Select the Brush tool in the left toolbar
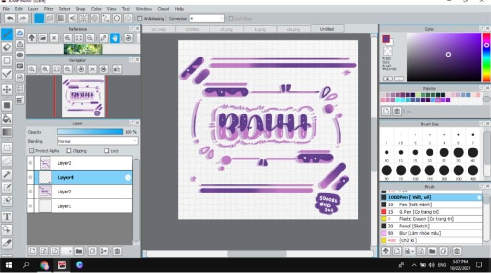Viewport: 491px width, 273px height. pos(7,34)
